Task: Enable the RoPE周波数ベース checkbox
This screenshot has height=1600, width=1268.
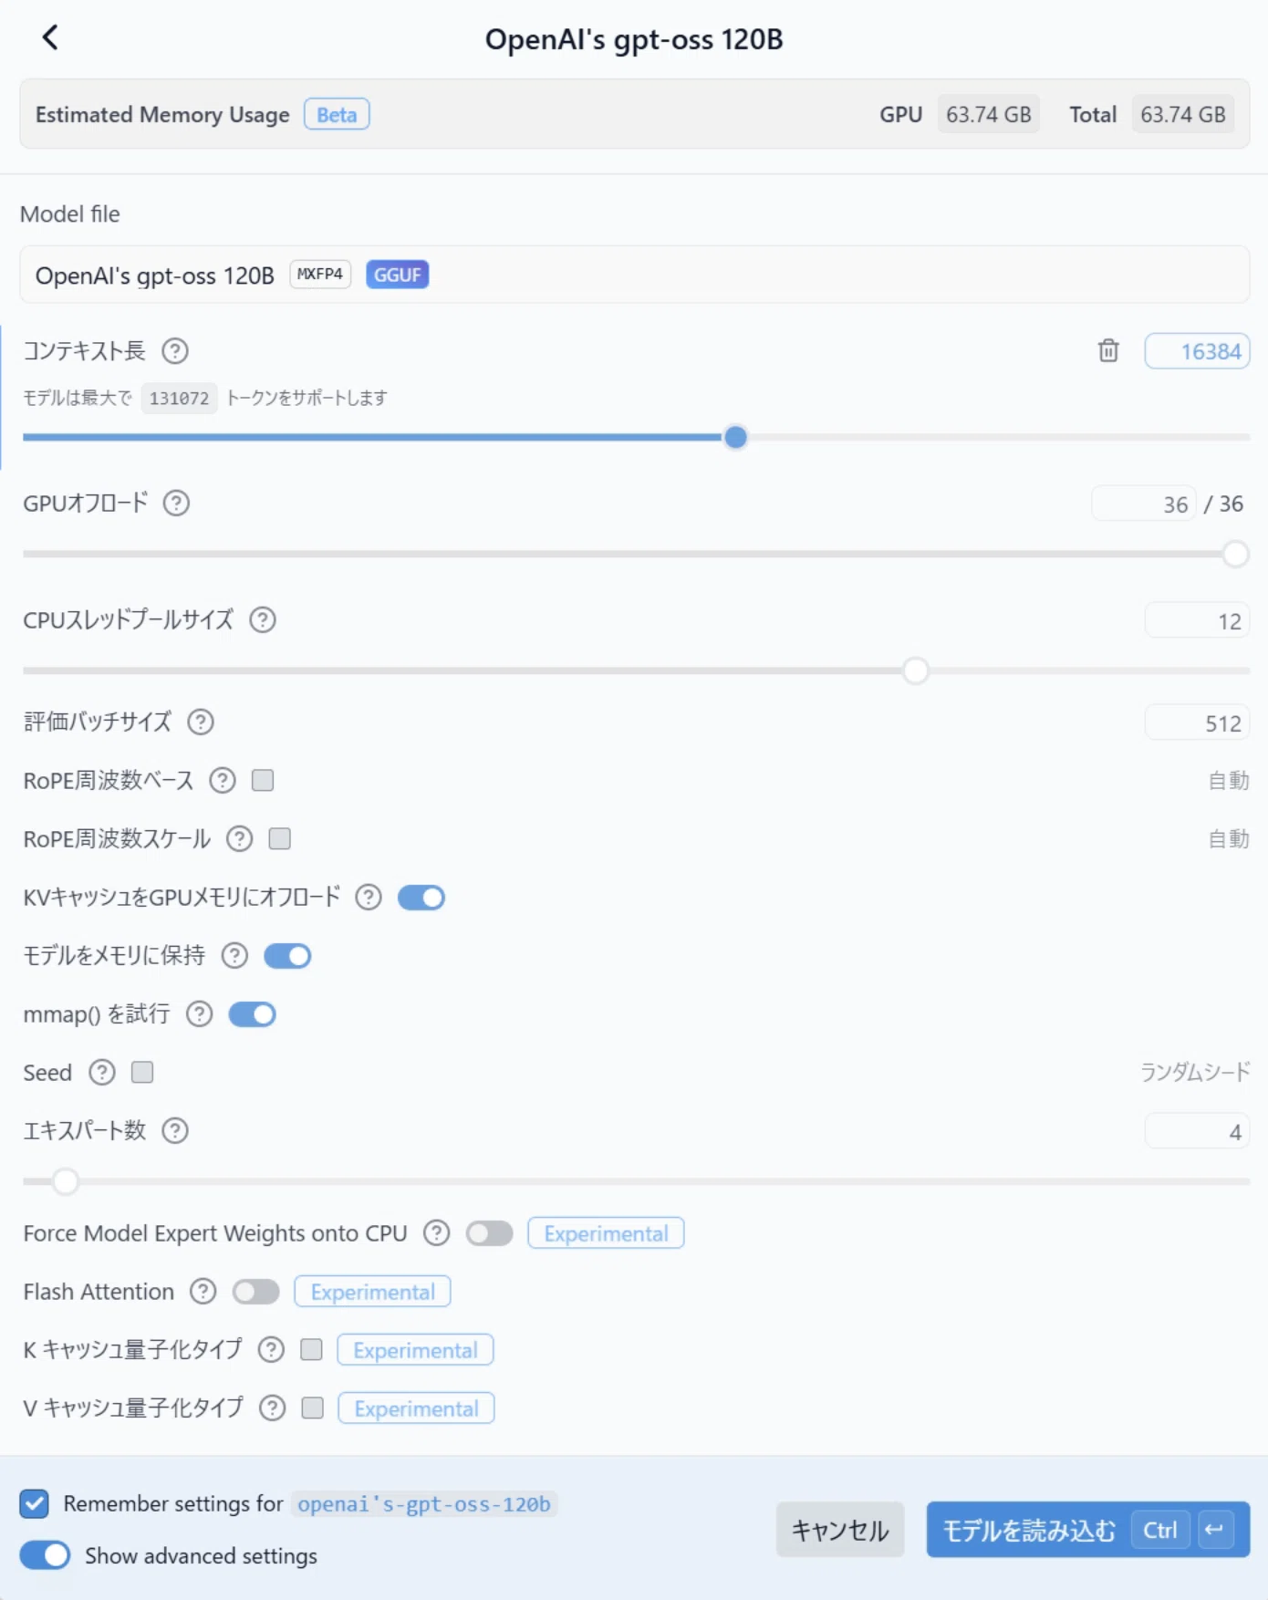Action: click(x=263, y=780)
